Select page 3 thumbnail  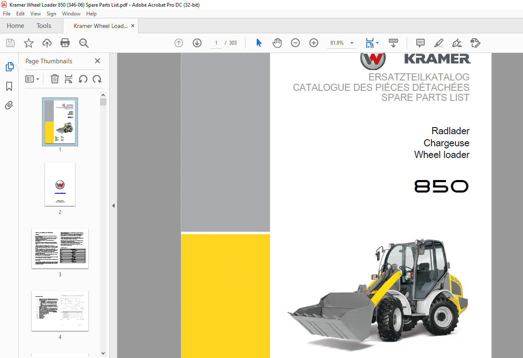(60, 248)
